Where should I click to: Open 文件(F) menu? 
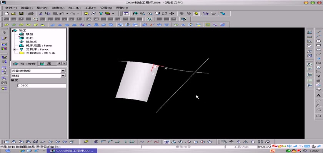(x=11, y=8)
